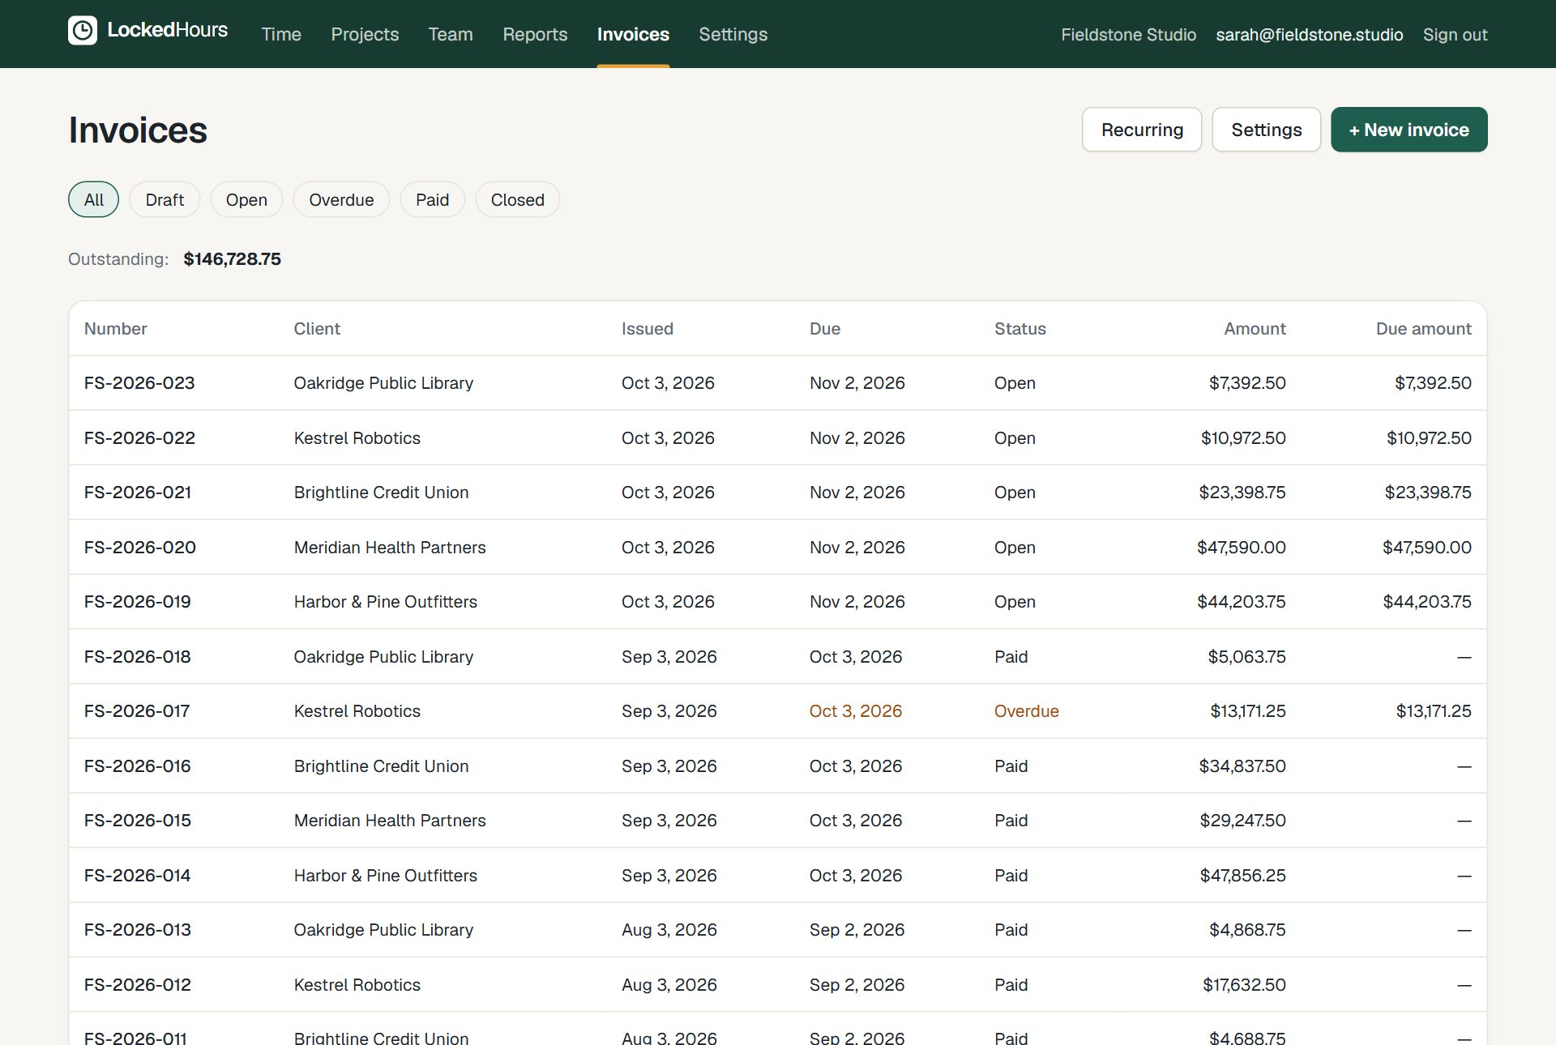Click the Client column header
This screenshot has height=1045, width=1556.
[x=317, y=329]
